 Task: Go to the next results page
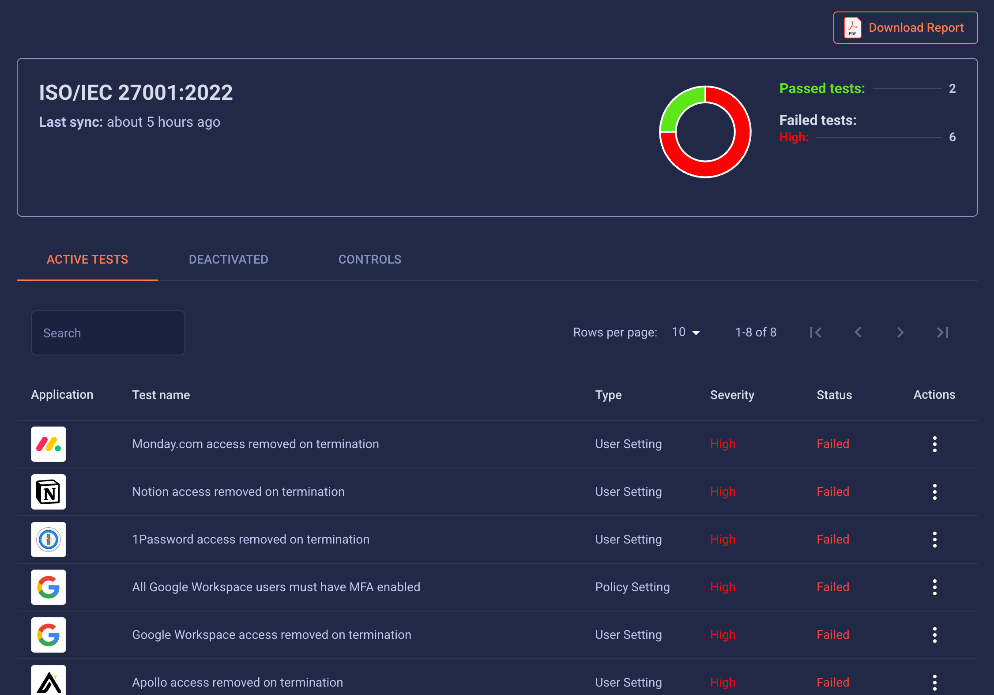[900, 332]
